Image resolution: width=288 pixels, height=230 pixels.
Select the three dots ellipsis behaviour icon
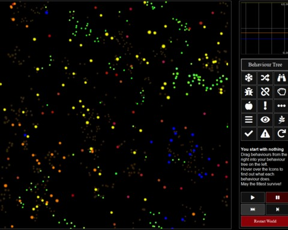point(281,106)
